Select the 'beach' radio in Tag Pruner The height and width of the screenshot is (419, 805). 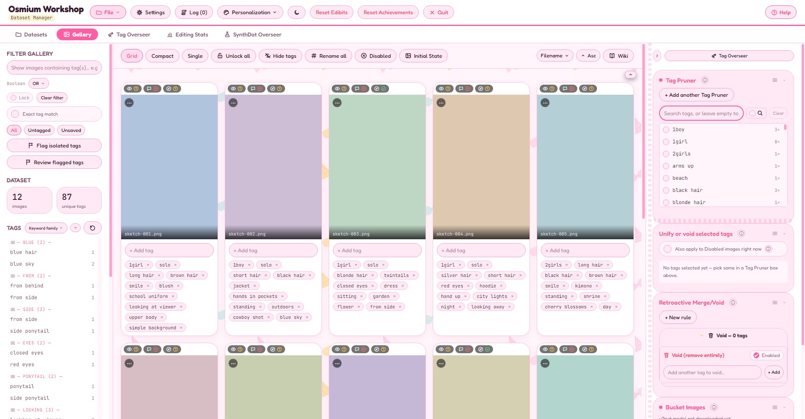coord(666,178)
